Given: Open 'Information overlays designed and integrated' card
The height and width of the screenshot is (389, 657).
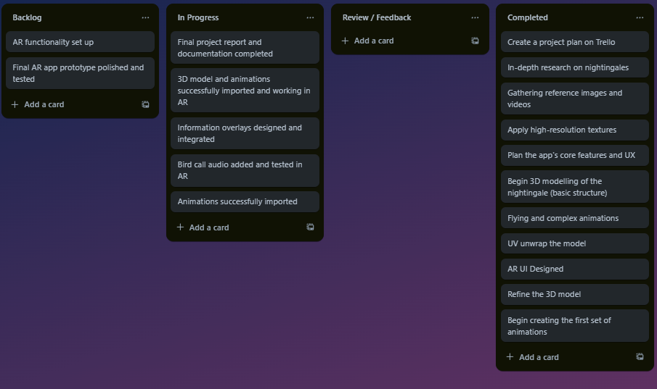Looking at the screenshot, I should pos(245,133).
